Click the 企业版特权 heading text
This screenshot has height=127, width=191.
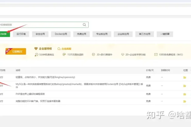pos(46,49)
